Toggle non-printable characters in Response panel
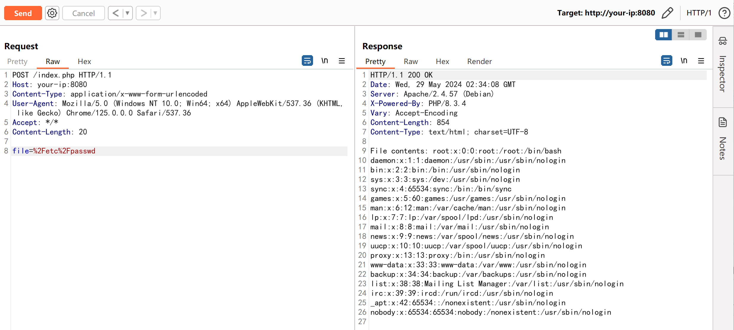This screenshot has width=734, height=330. 684,61
